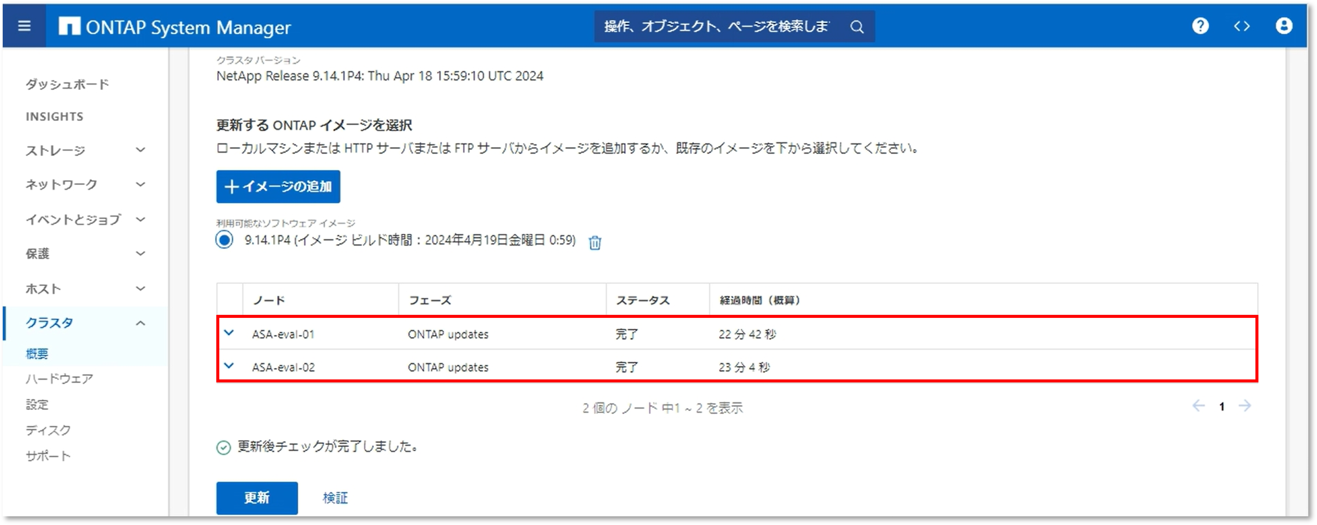Click the ステータス column header
Screen dimensions: 1317x525
pyautogui.click(x=643, y=300)
